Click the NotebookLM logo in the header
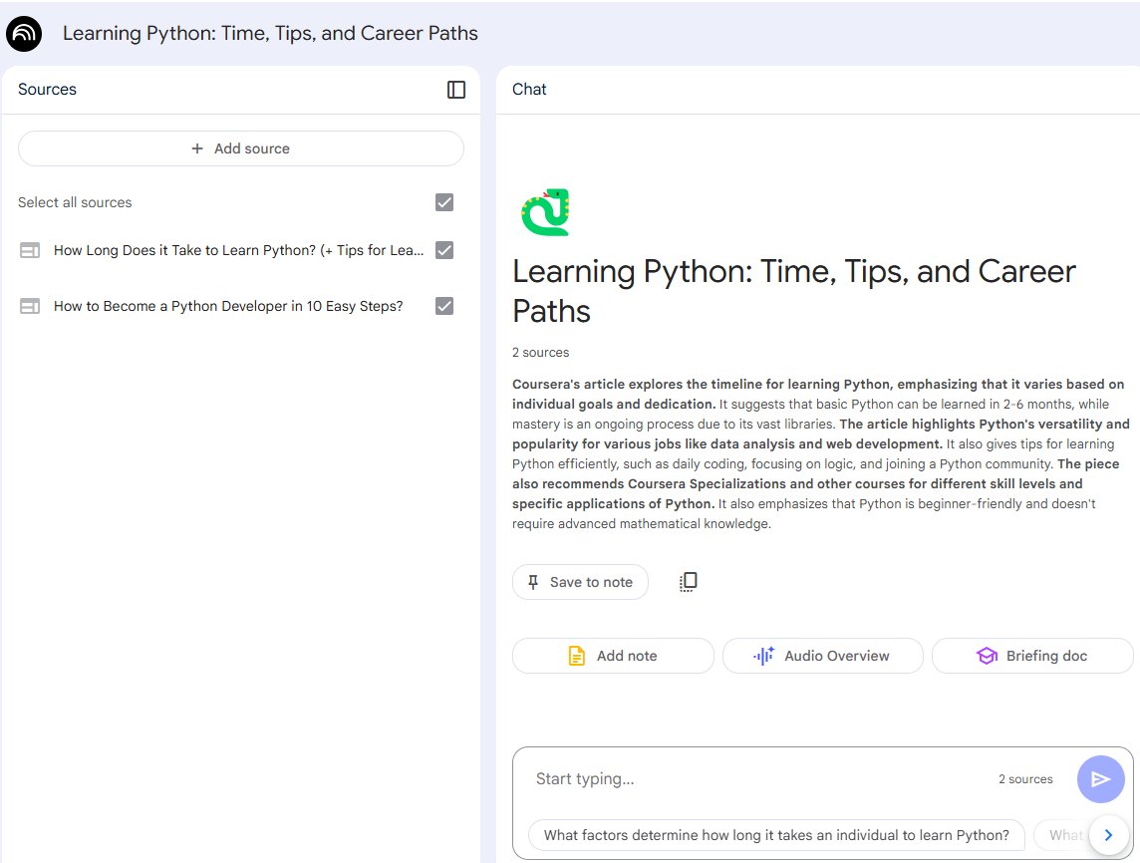This screenshot has height=863, width=1140. [24, 33]
